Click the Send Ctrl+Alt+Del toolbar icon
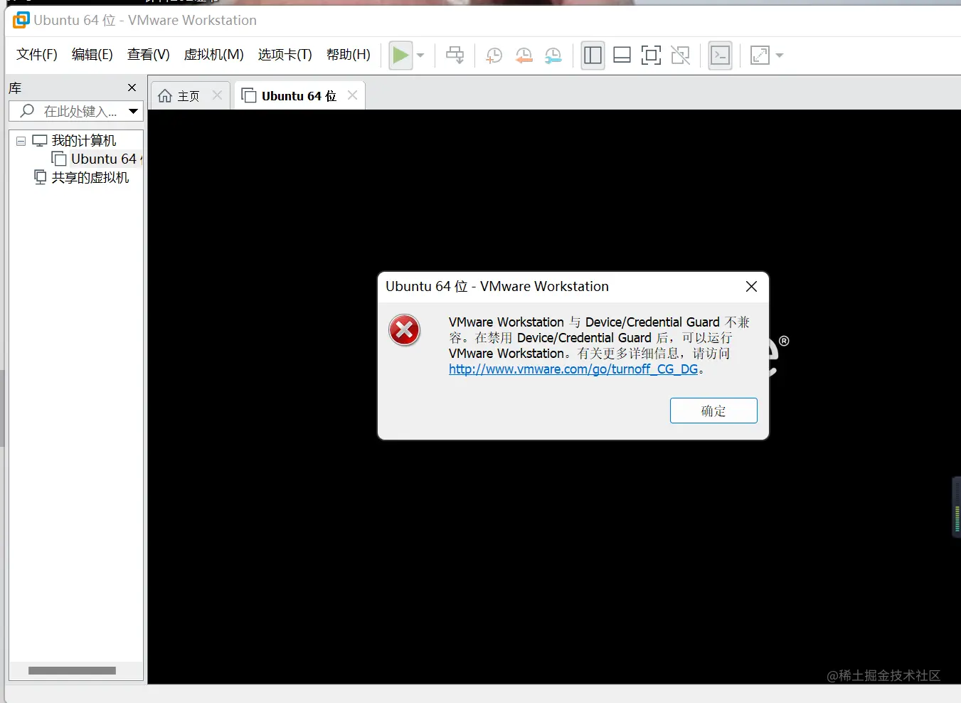961x703 pixels. [455, 55]
